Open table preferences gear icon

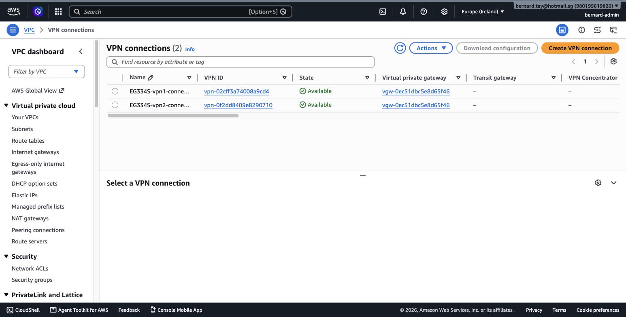pos(613,61)
